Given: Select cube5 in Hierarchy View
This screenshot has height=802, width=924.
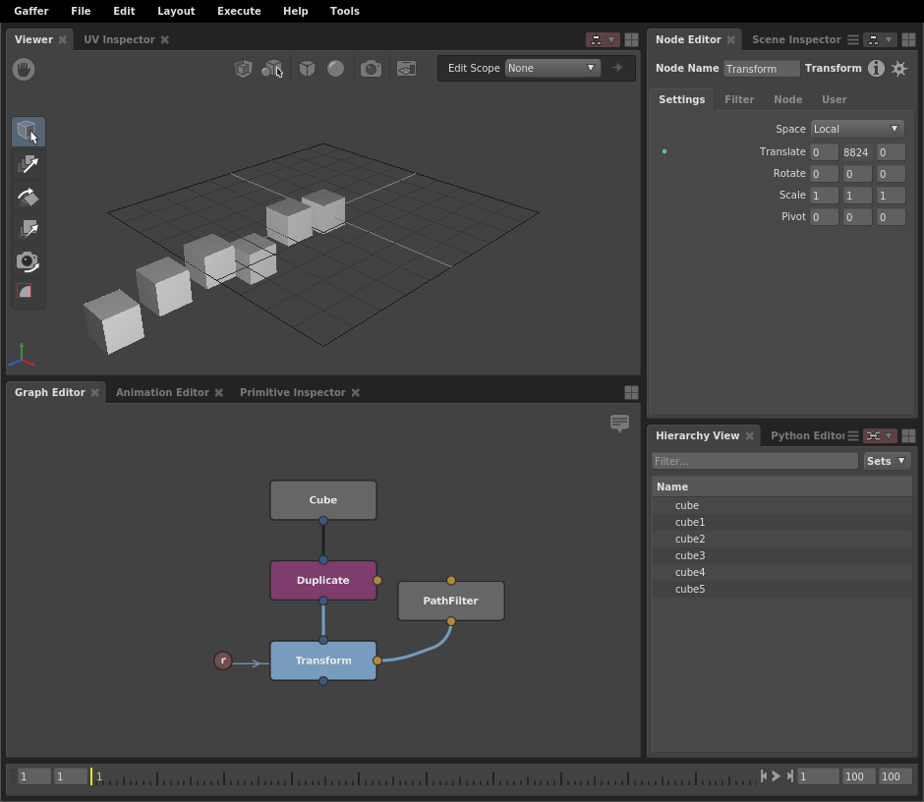Looking at the screenshot, I should click(782, 590).
